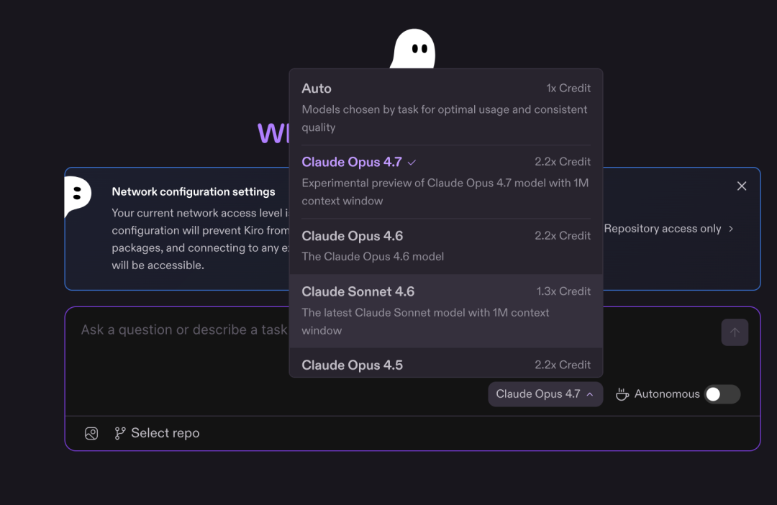This screenshot has height=505, width=777.
Task: Click "Models chosen by task" description text
Action: point(445,119)
